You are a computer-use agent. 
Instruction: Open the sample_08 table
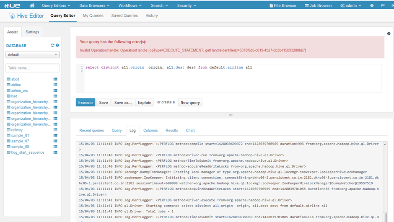tap(20, 147)
